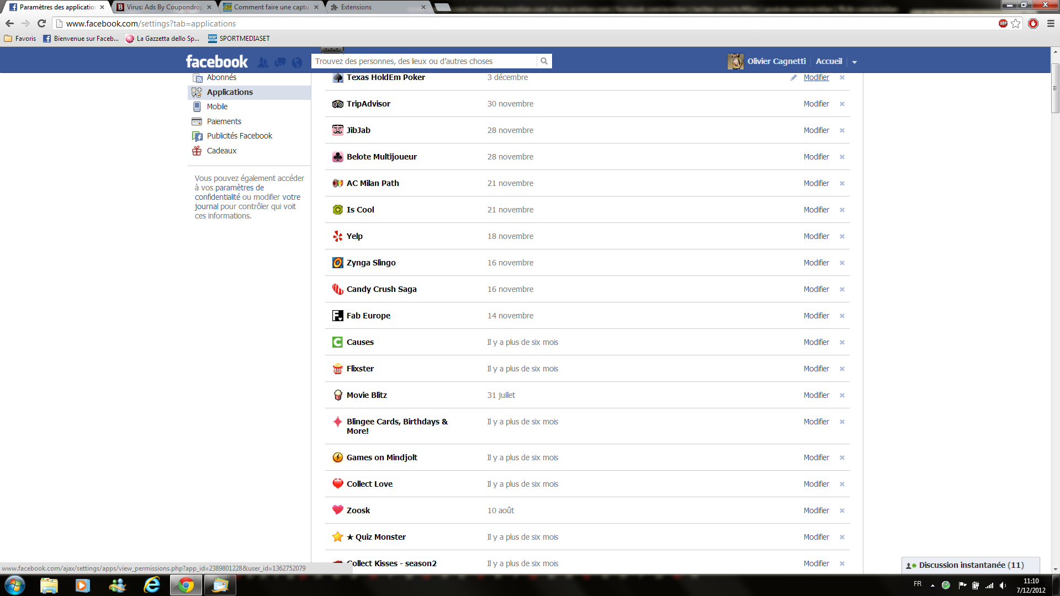The height and width of the screenshot is (596, 1060).
Task: Click the facebook logo
Action: click(217, 61)
